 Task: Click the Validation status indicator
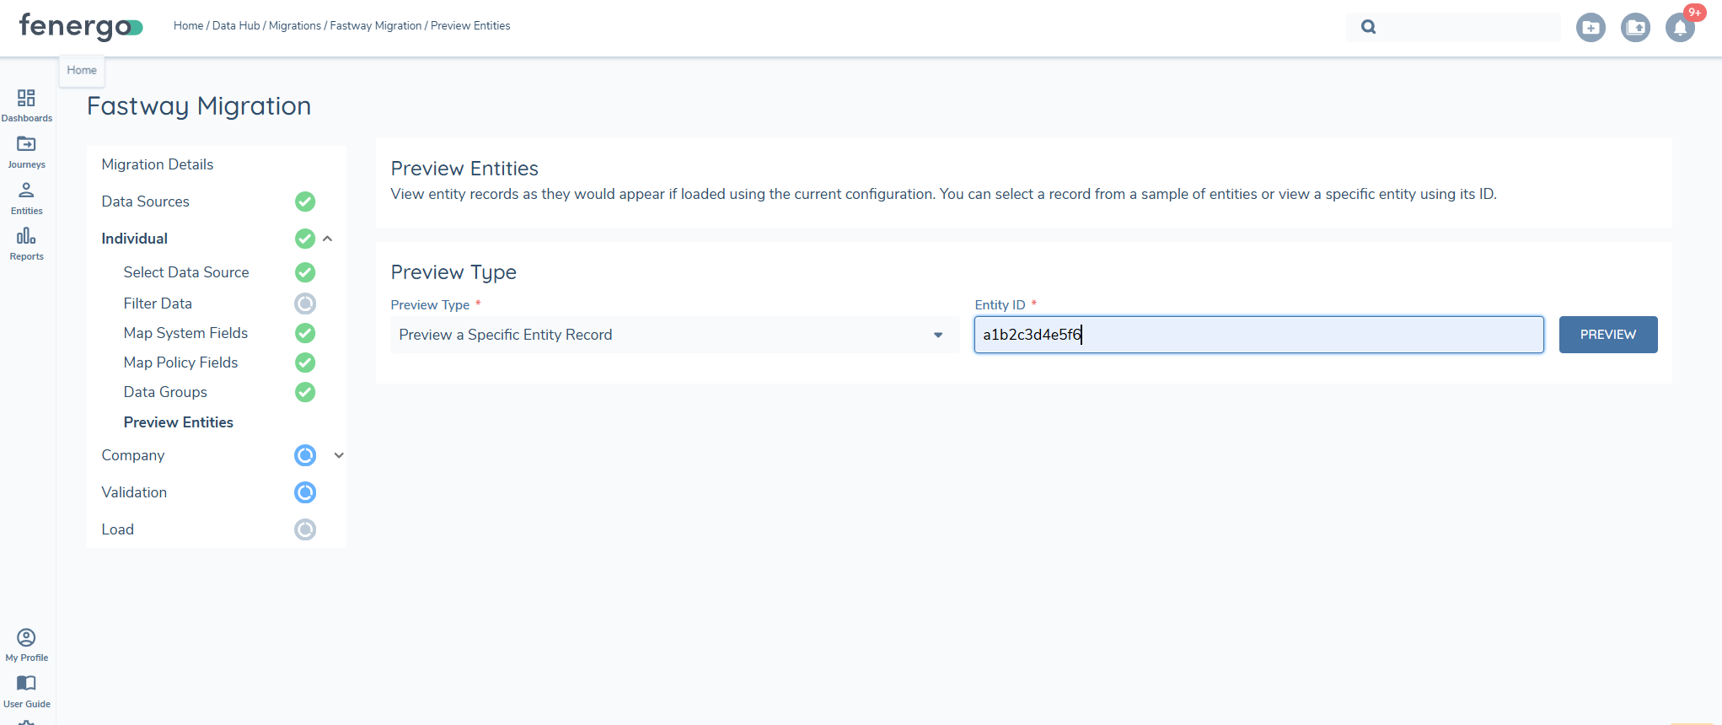click(x=305, y=492)
